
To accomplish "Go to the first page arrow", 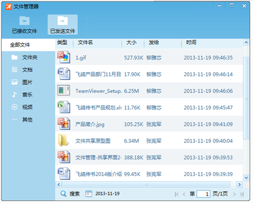I will pos(177,194).
